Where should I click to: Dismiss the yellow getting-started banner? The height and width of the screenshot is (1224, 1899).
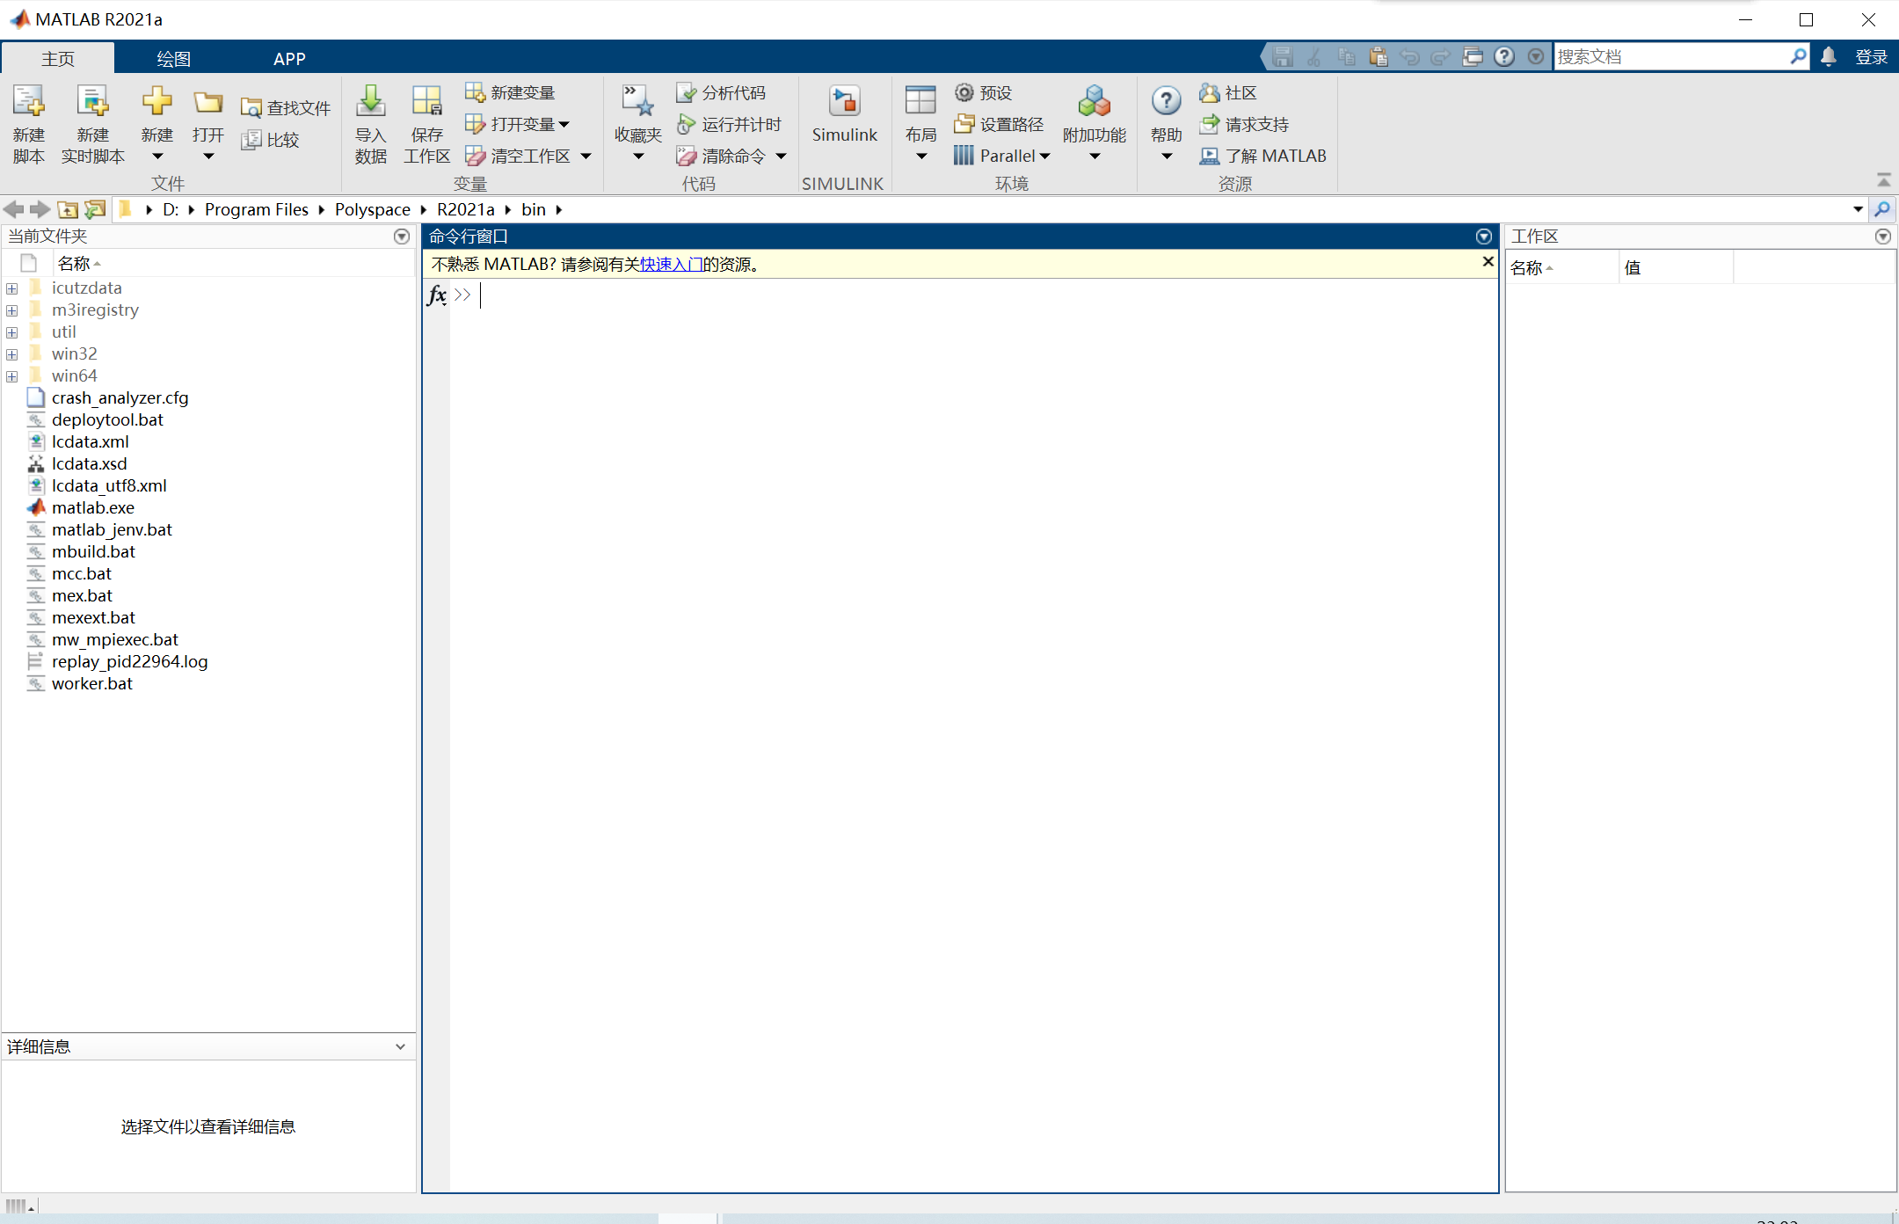click(1488, 262)
